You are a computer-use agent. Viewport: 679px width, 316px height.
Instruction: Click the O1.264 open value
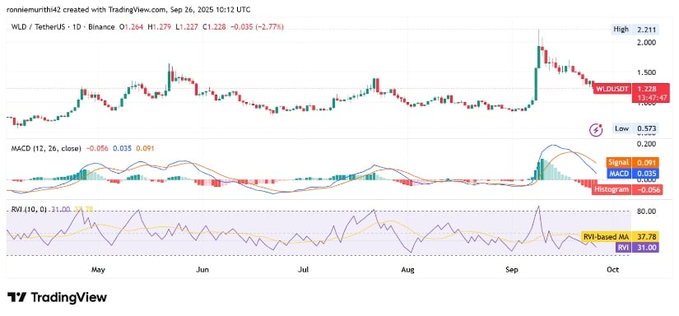(x=130, y=27)
